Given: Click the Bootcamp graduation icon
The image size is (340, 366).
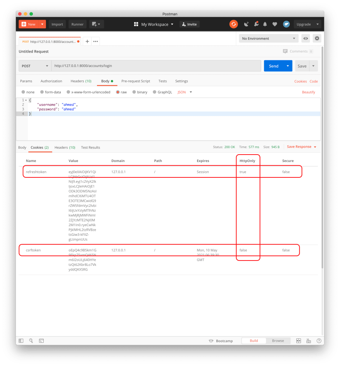Looking at the screenshot, I should click(211, 341).
